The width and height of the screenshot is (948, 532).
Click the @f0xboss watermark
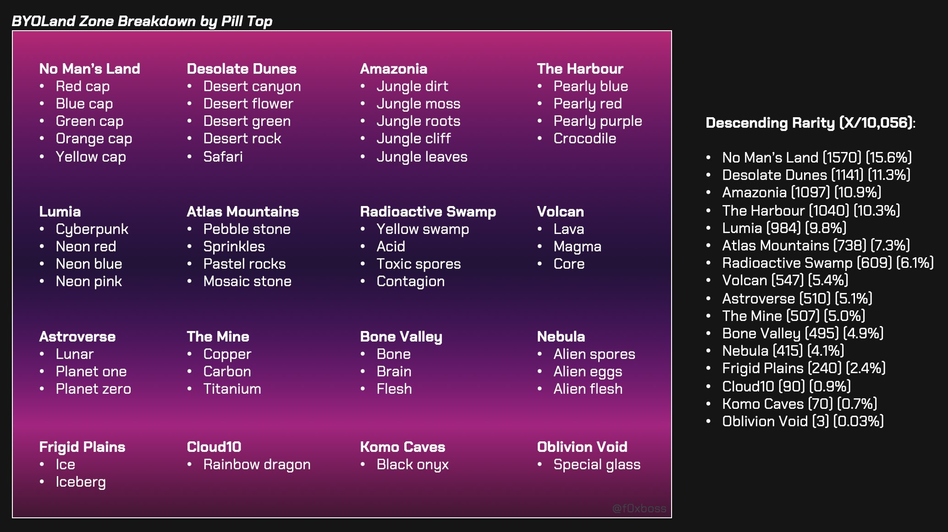tap(639, 508)
